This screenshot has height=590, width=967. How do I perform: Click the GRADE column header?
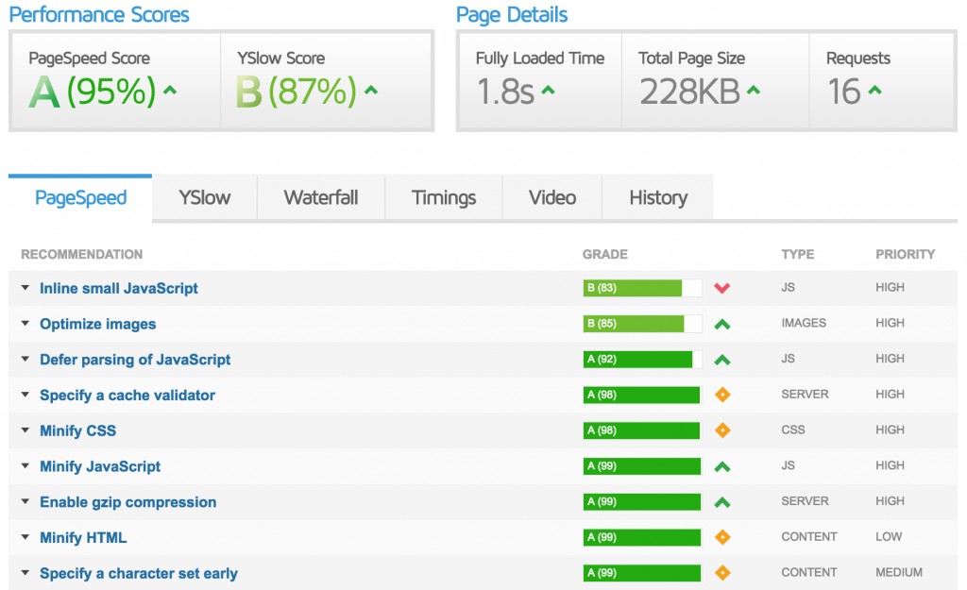tap(605, 254)
